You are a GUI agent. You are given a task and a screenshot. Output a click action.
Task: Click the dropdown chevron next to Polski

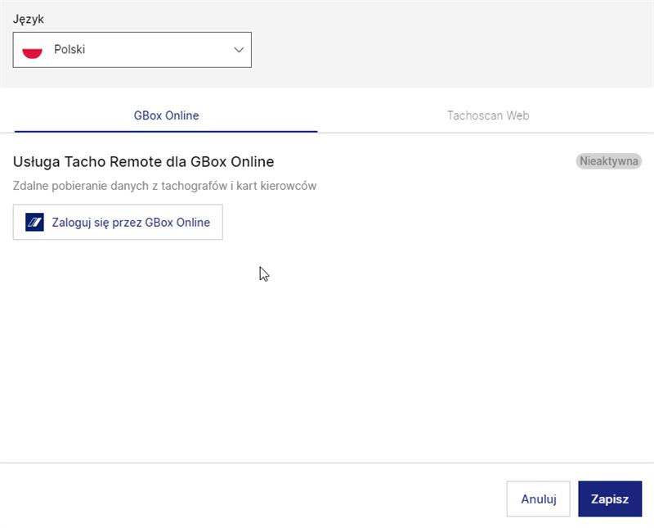(239, 50)
